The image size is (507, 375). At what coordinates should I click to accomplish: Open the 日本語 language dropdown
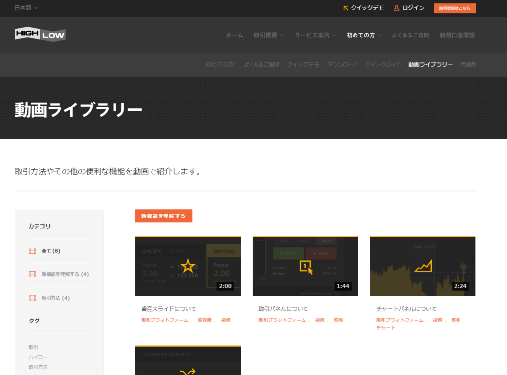26,8
